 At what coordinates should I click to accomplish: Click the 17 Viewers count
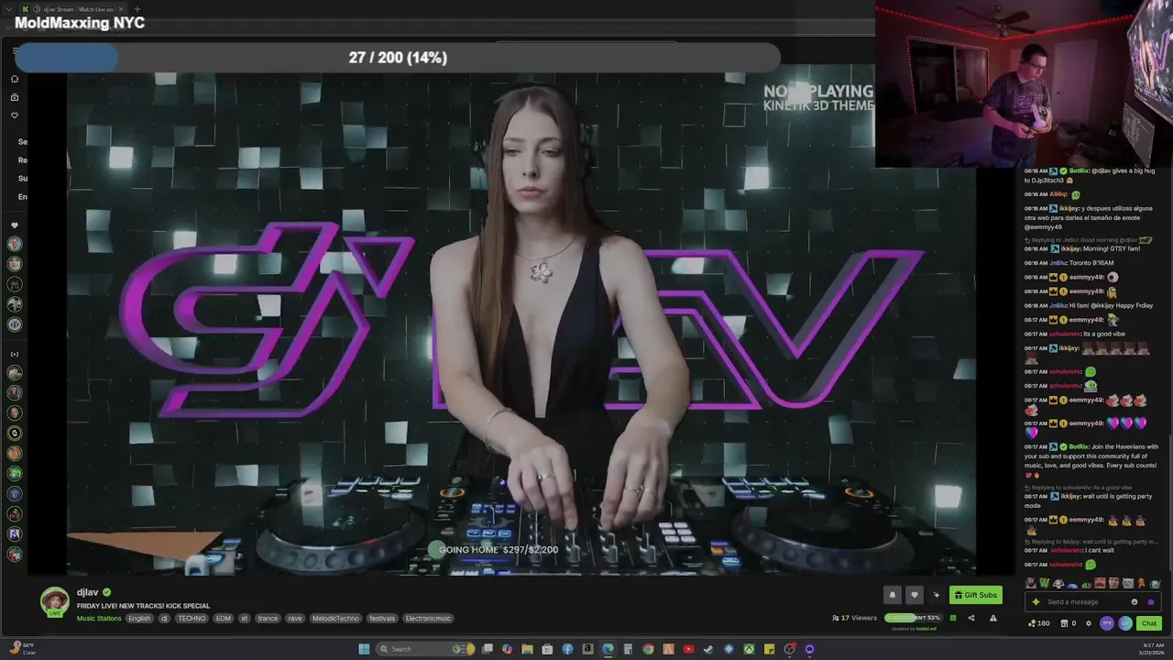pyautogui.click(x=854, y=618)
